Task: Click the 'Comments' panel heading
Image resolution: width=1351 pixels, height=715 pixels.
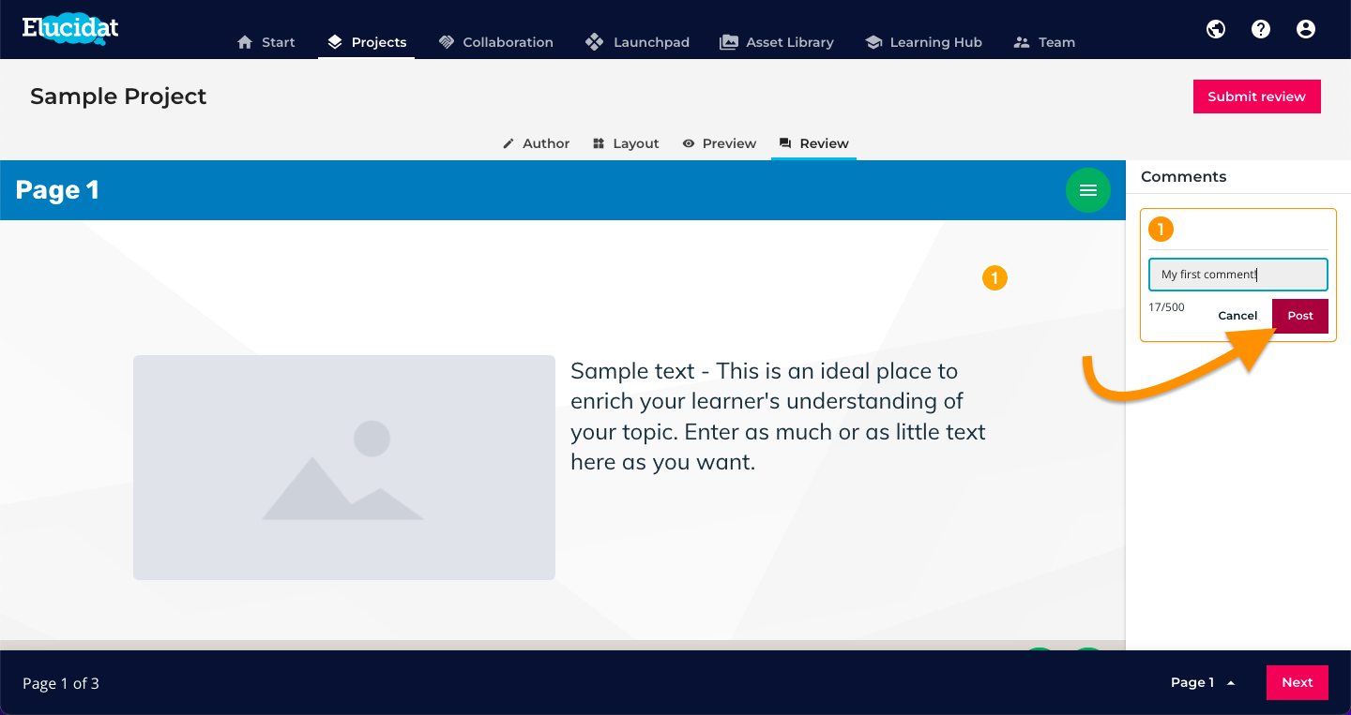Action: tap(1184, 176)
